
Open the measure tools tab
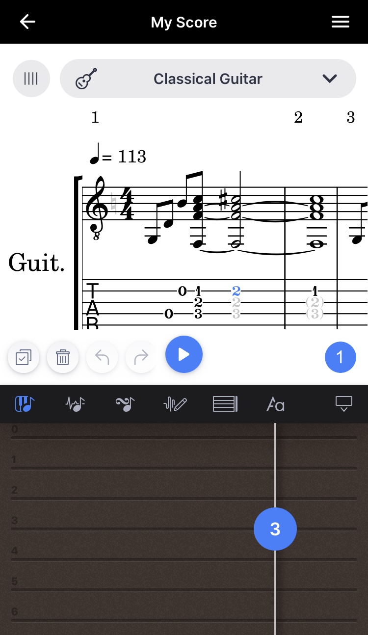click(225, 404)
